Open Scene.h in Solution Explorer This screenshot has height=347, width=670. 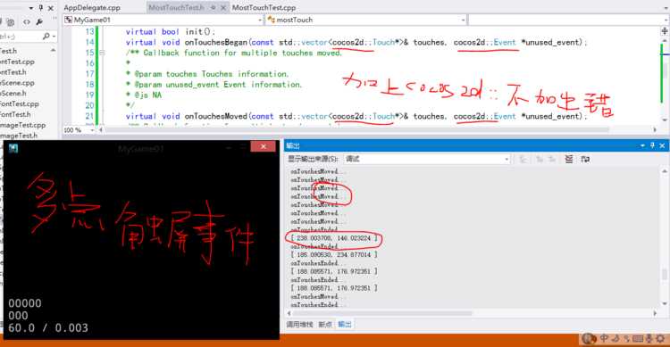[x=13, y=93]
